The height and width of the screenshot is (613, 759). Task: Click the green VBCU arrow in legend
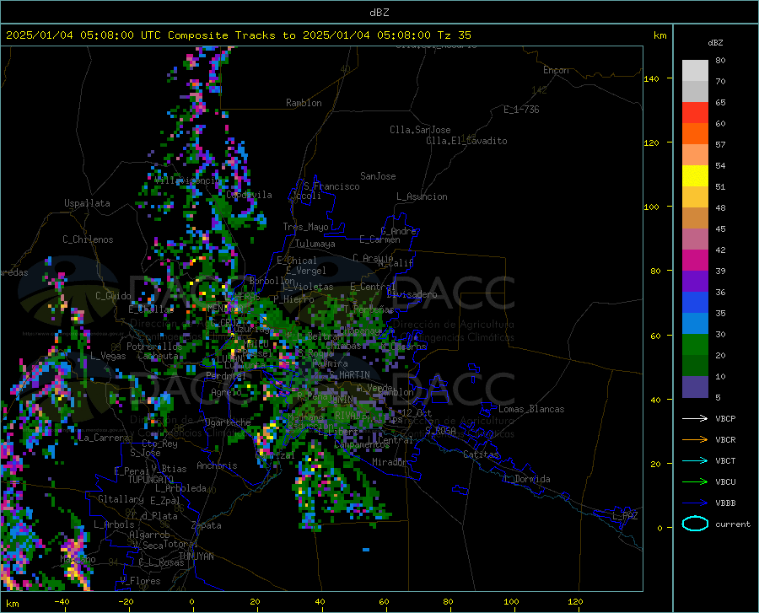pos(695,482)
